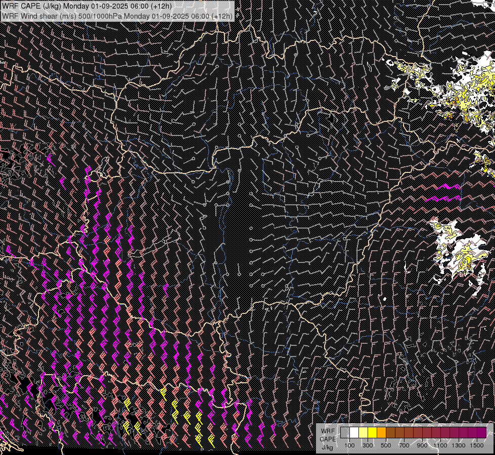Select the bright yellow swatch in the legend
This screenshot has width=495, height=455.
point(373,433)
